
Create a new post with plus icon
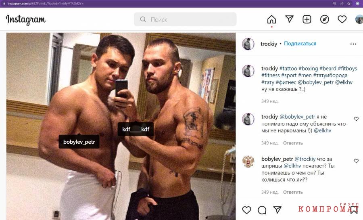click(x=307, y=19)
